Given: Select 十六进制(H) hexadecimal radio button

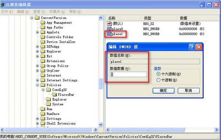Looking at the screenshot, I should 158,74.
